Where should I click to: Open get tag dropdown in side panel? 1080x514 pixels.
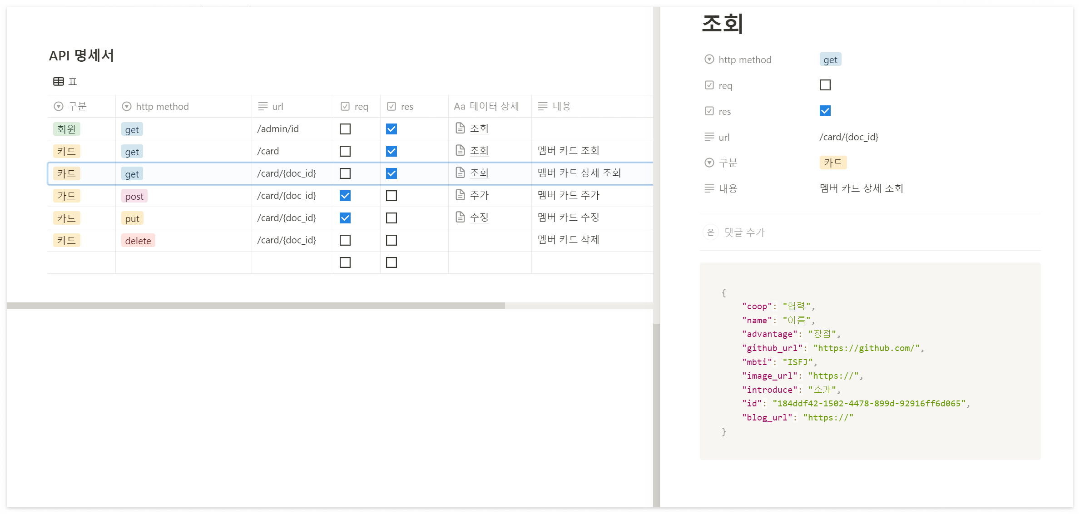point(830,60)
